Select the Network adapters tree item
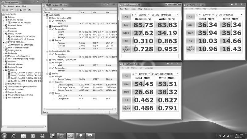The image size is (247, 139). click(x=15, y=64)
